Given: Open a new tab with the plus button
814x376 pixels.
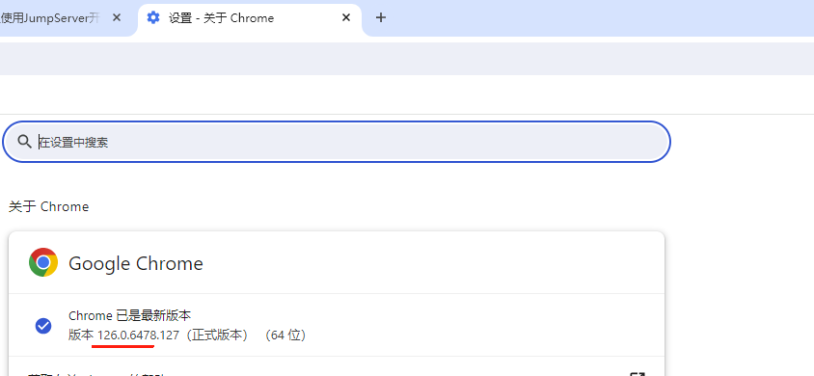Looking at the screenshot, I should 381,17.
